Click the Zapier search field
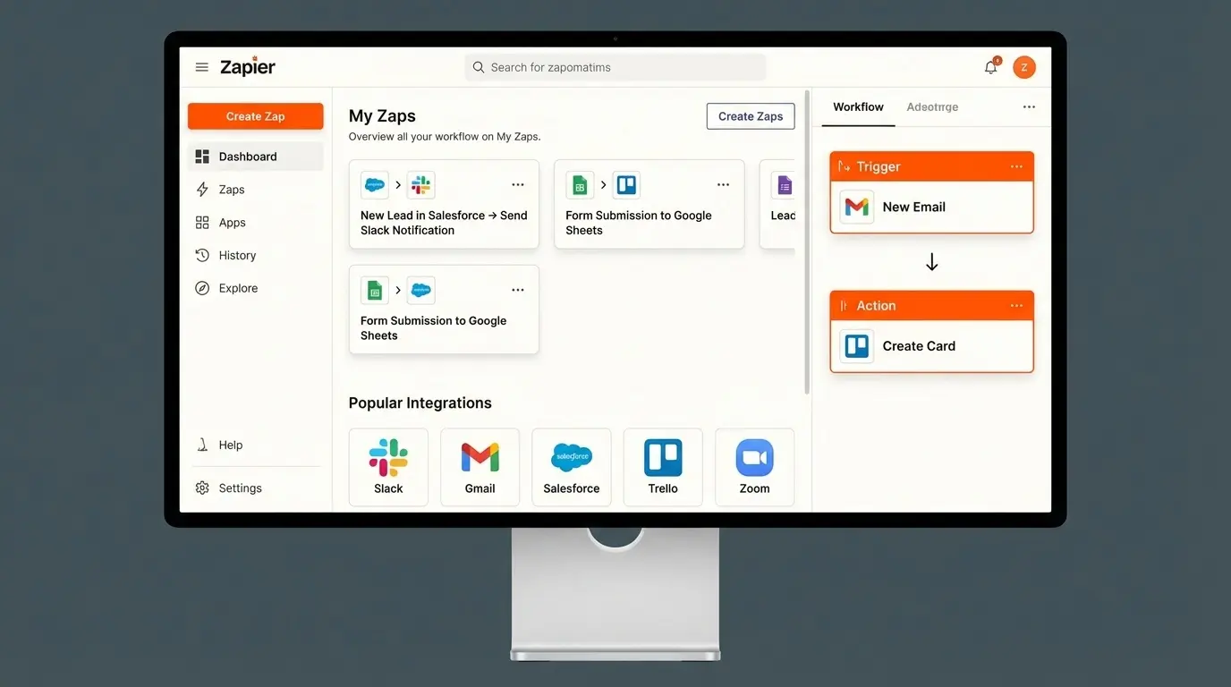The height and width of the screenshot is (687, 1231). tap(615, 66)
